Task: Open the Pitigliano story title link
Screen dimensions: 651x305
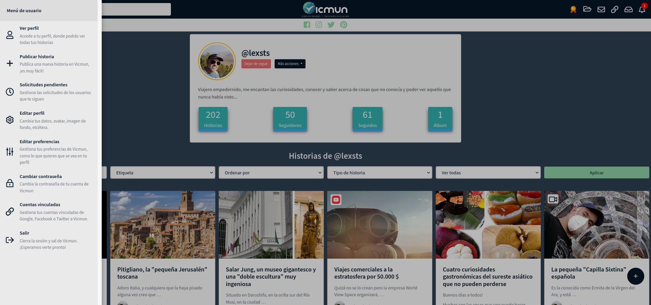Action: click(x=162, y=273)
